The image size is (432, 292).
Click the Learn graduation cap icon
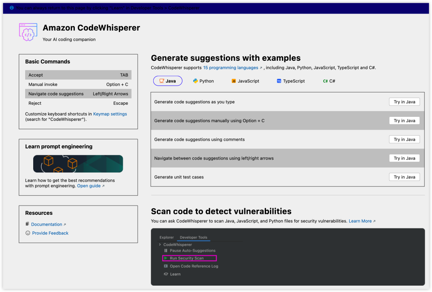[x=166, y=274]
